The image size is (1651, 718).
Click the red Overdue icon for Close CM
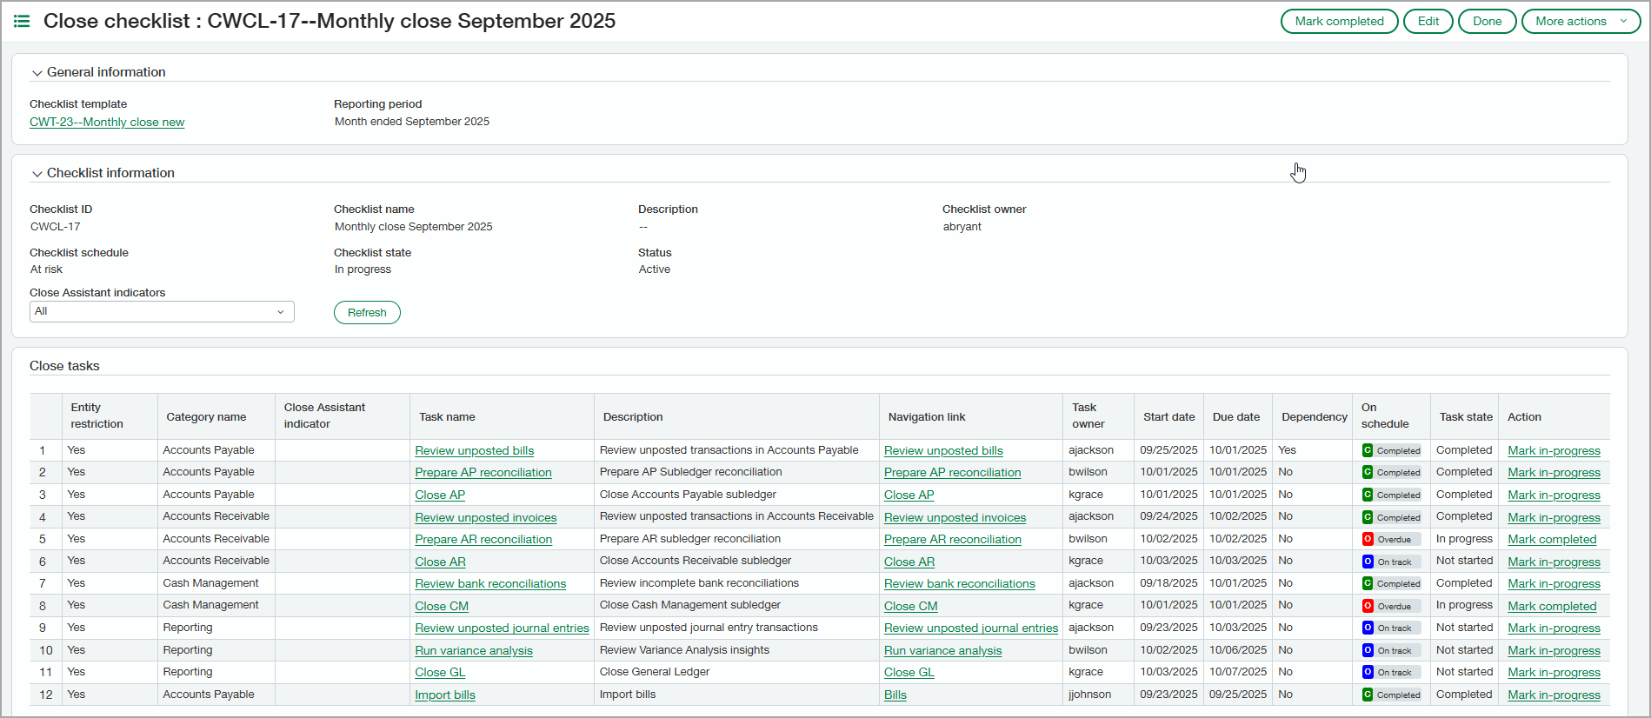[1368, 606]
